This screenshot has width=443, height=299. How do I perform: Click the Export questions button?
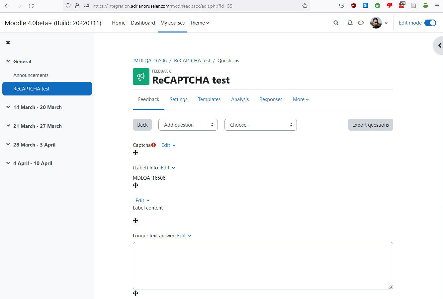click(371, 125)
